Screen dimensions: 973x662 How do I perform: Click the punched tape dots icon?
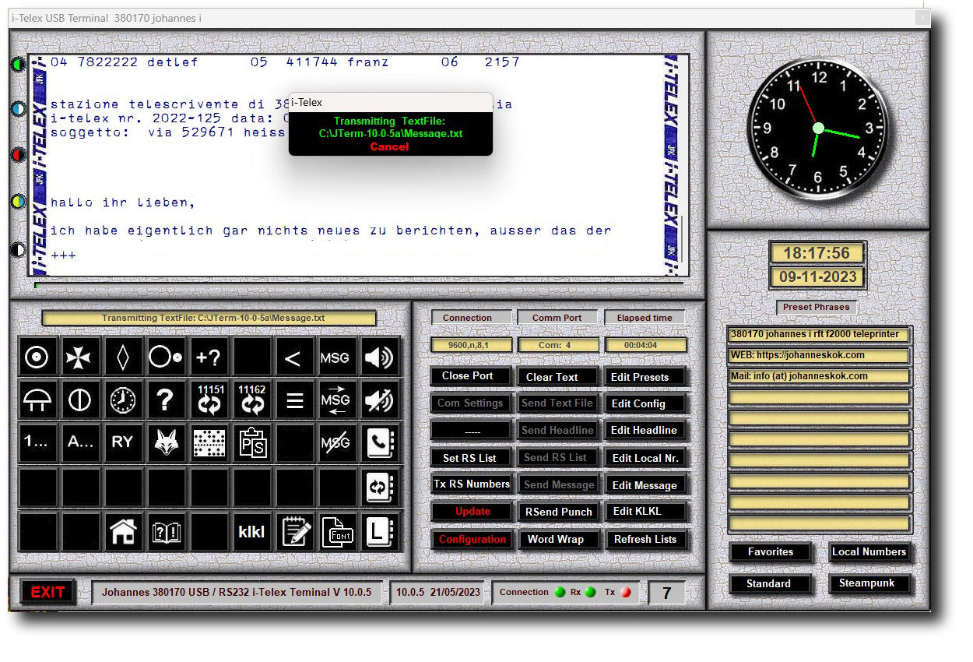pyautogui.click(x=209, y=443)
